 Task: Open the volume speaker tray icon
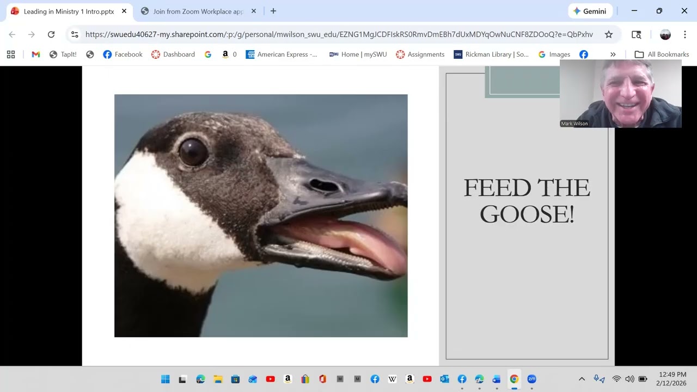(x=629, y=379)
